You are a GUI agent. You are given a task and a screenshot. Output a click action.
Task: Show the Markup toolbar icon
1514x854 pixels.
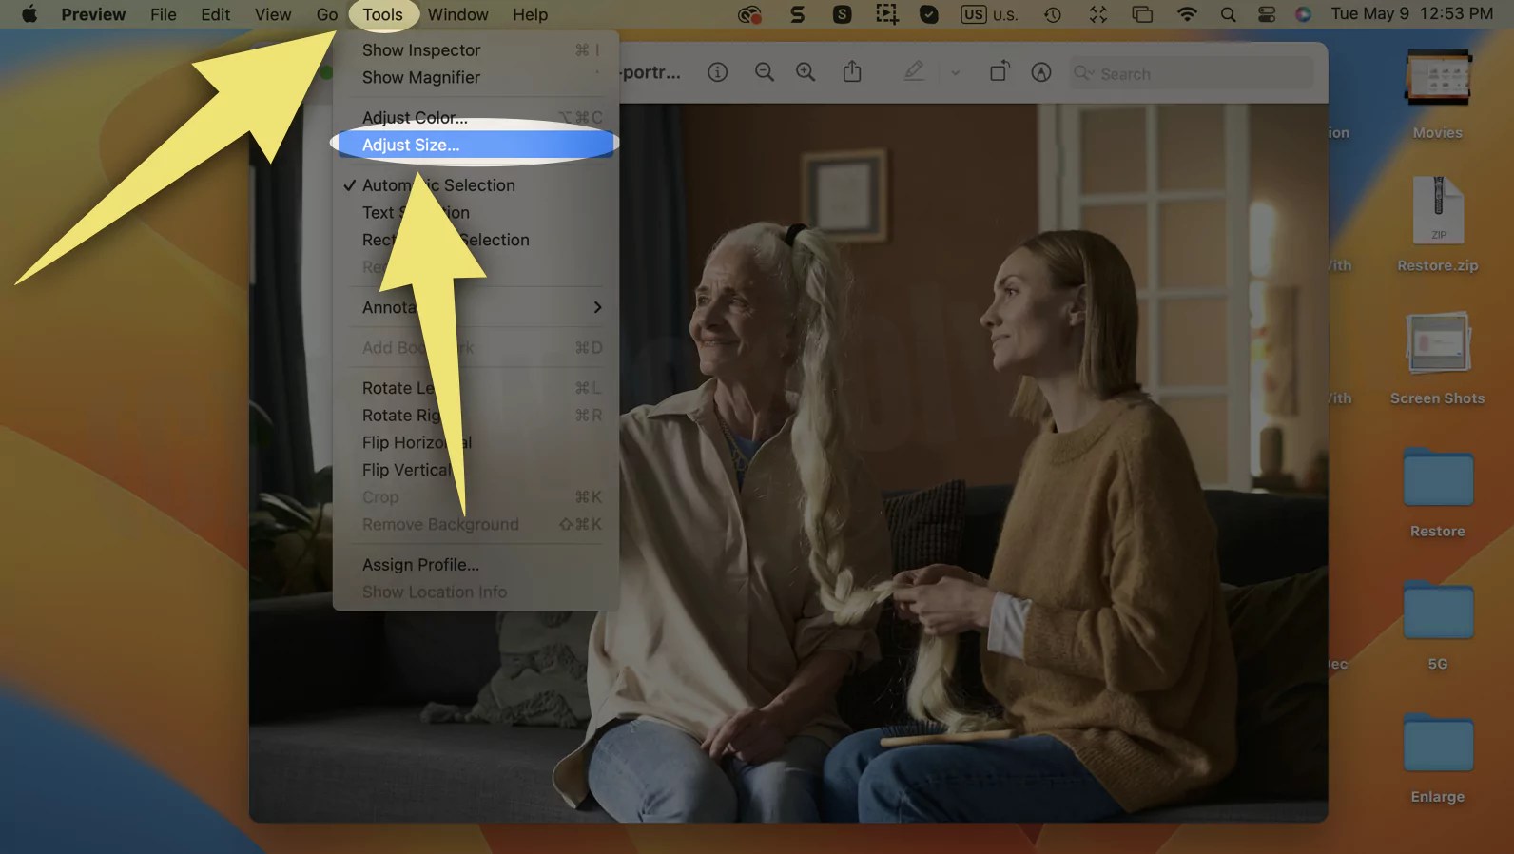point(1041,72)
